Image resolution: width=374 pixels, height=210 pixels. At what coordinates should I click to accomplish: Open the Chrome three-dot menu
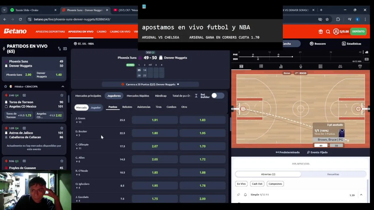365,19
